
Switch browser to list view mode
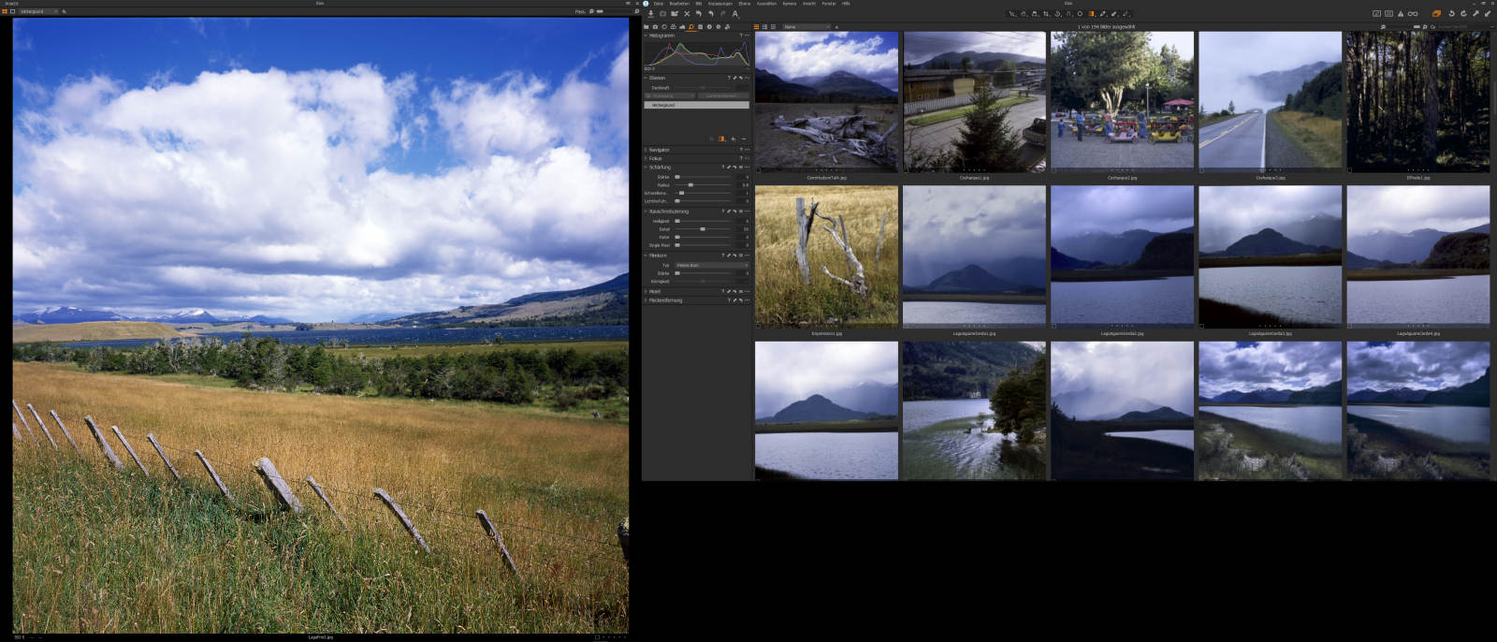[x=764, y=27]
